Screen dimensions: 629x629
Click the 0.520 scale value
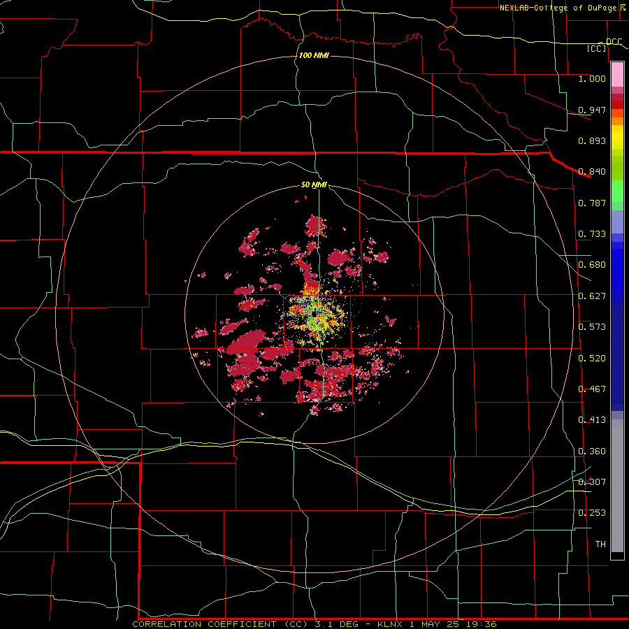click(x=592, y=359)
